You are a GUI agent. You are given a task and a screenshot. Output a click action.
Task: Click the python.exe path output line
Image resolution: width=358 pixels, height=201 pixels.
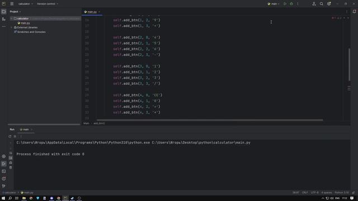(133, 143)
